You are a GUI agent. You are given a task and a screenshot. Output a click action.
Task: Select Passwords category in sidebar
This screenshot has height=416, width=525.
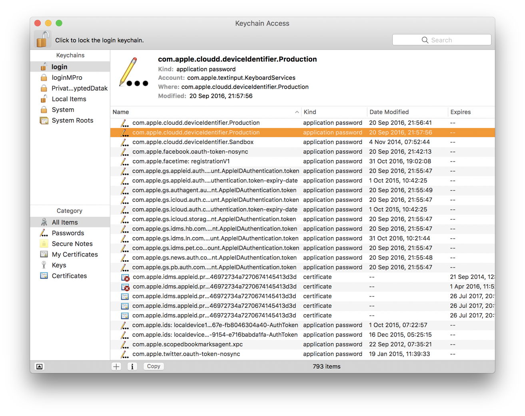[x=68, y=233]
